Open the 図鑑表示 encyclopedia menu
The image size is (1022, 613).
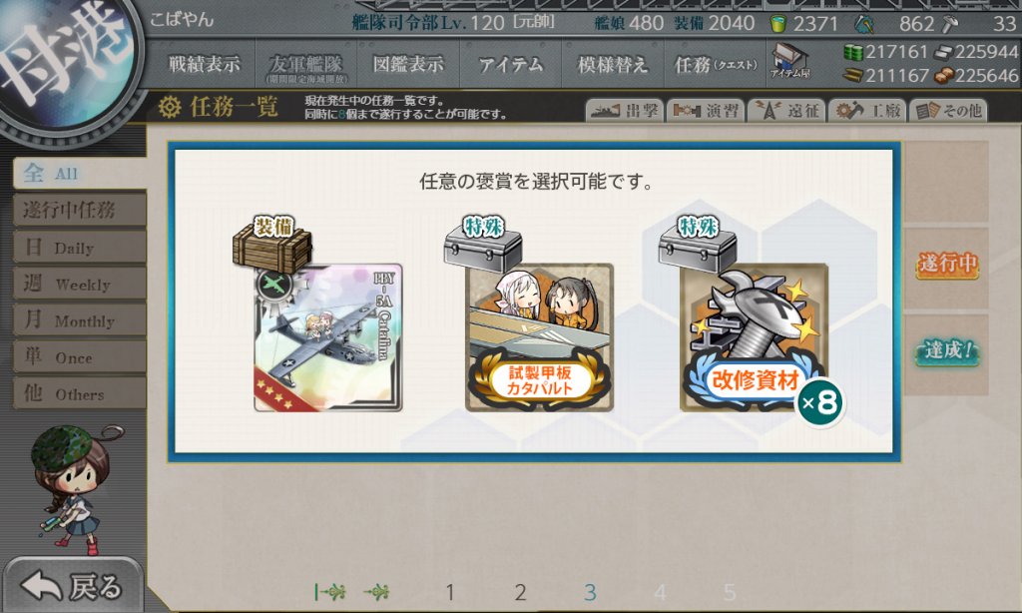(x=408, y=64)
